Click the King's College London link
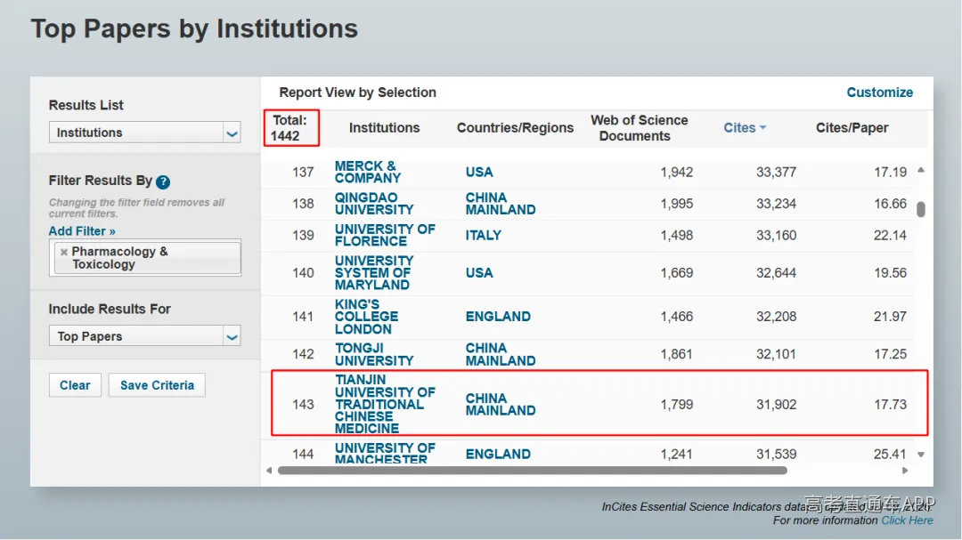Viewport: 962px width, 540px height. pos(366,317)
